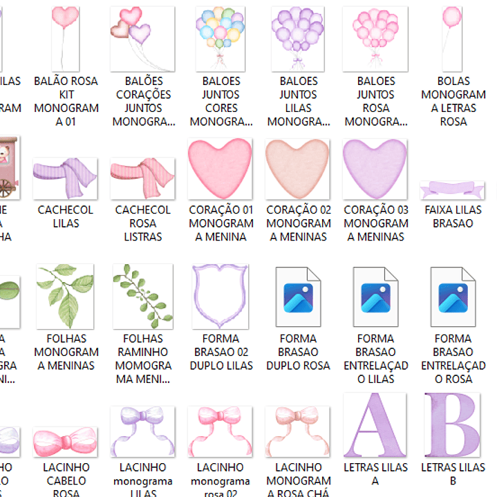Click the CACHECOL LILAS scarf image
This screenshot has height=497, width=497.
click(x=65, y=178)
